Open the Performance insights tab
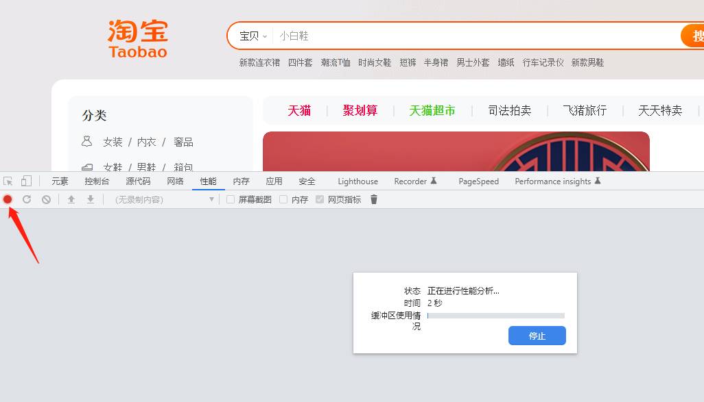Screen dimensions: 704x402 [x=558, y=181]
